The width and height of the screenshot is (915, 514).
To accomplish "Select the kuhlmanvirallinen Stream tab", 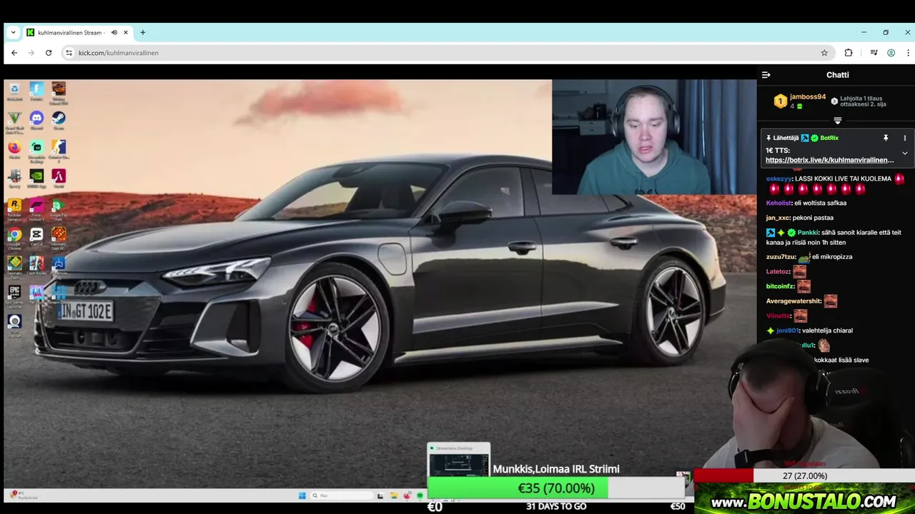I will point(70,33).
